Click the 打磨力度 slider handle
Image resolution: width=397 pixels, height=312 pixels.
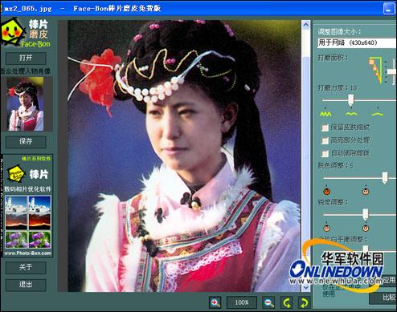click(351, 100)
